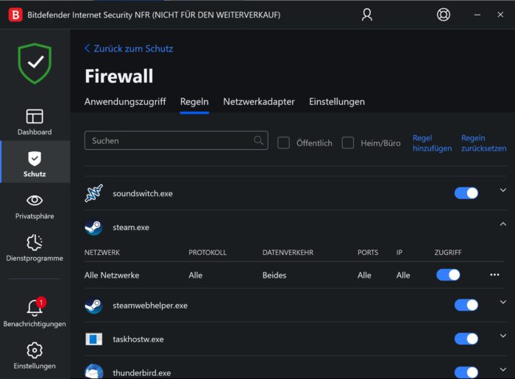Image resolution: width=515 pixels, height=379 pixels.
Task: Select Schutz in the sidebar
Action: [x=35, y=164]
